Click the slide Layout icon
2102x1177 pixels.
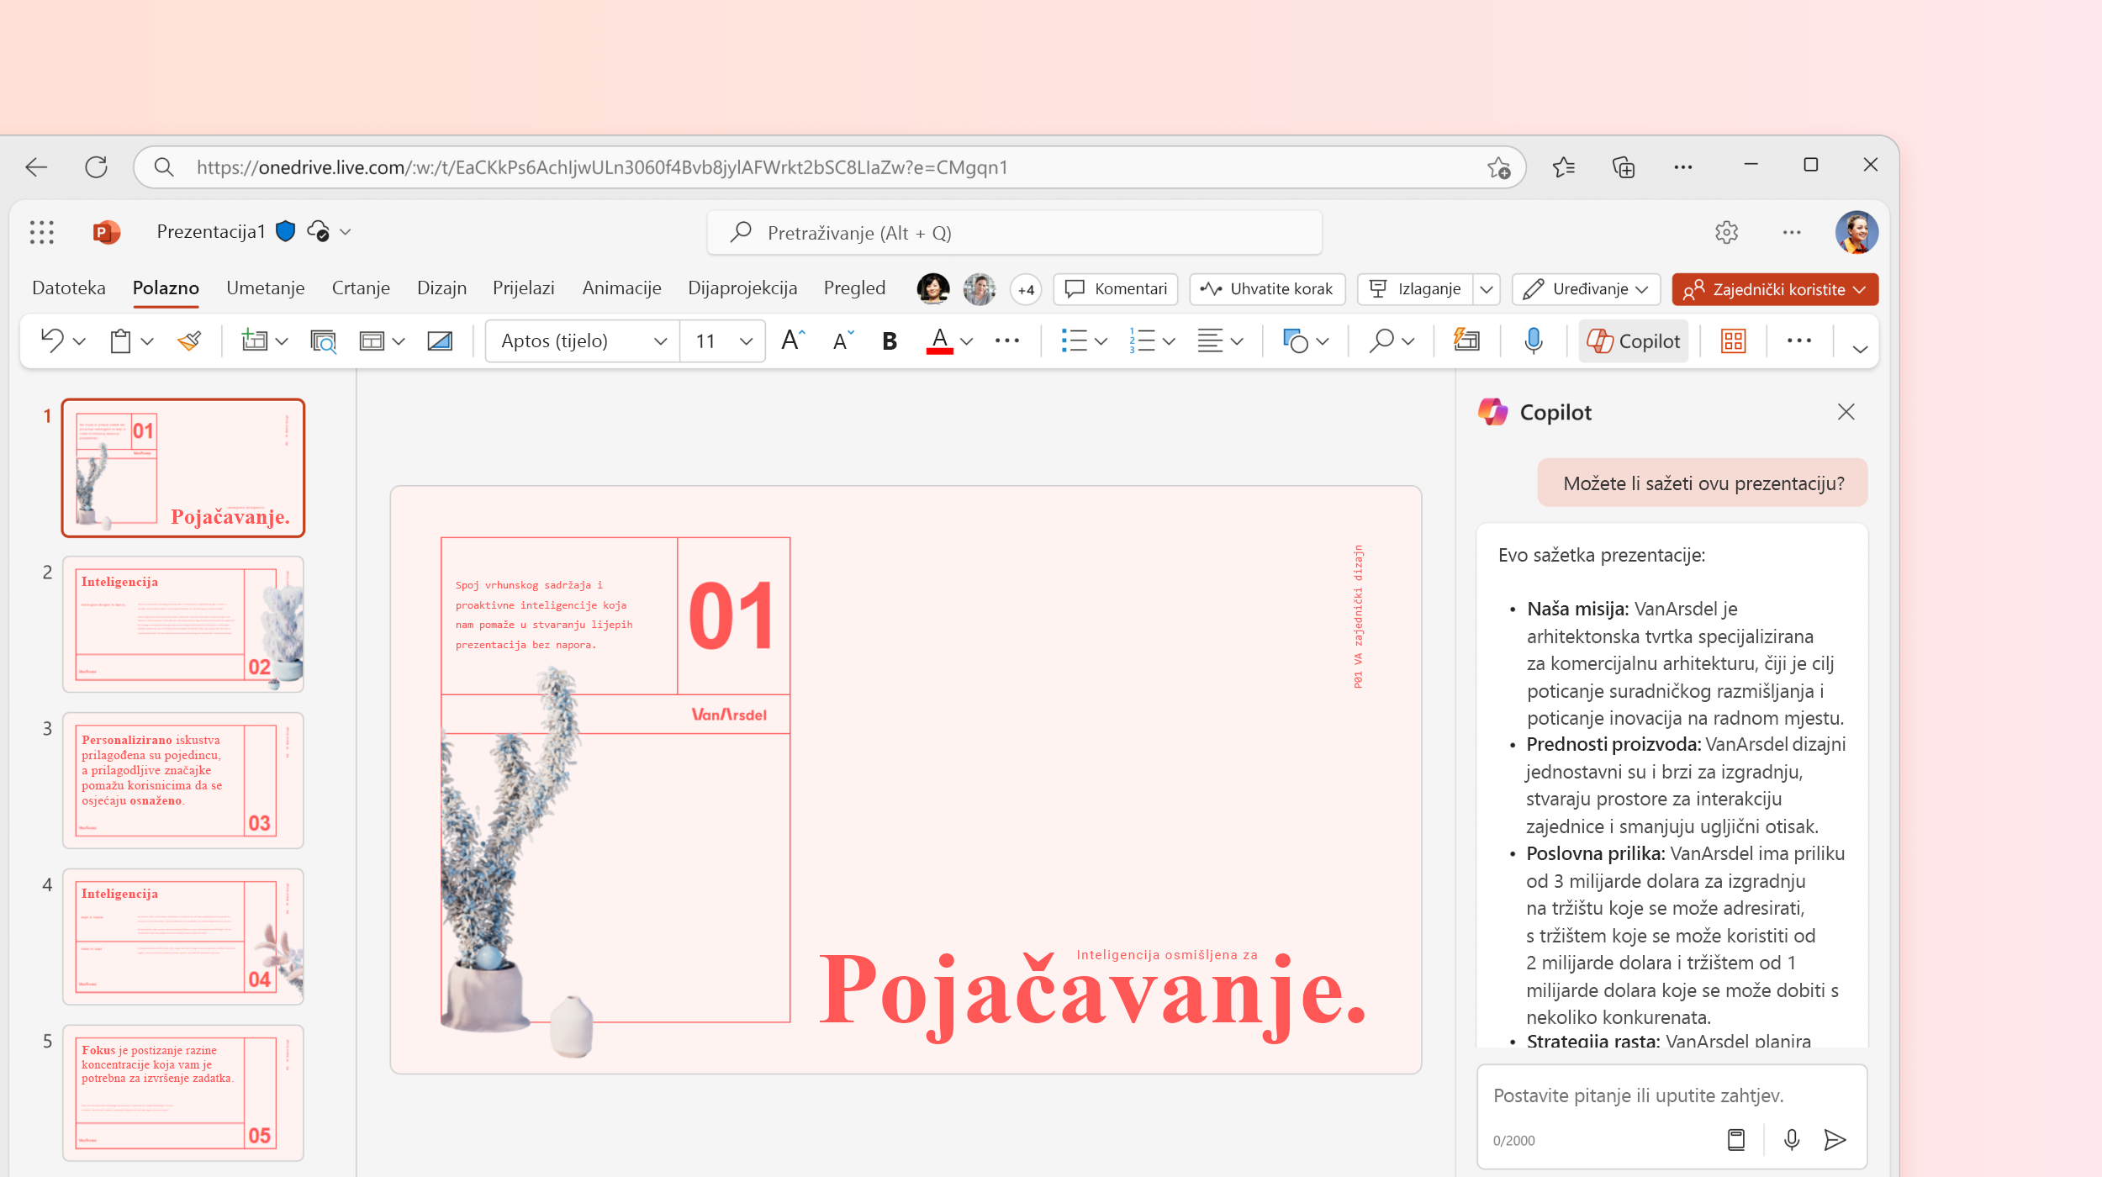(372, 340)
